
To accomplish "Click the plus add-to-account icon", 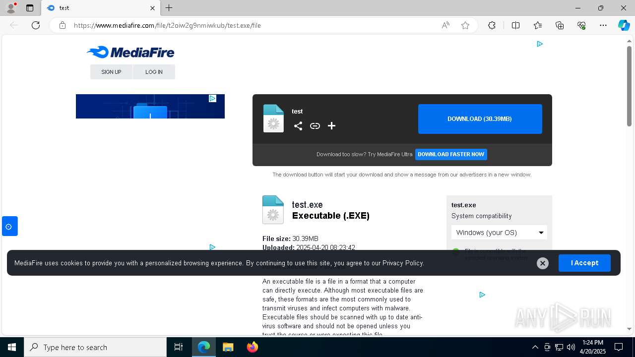I will tap(332, 126).
